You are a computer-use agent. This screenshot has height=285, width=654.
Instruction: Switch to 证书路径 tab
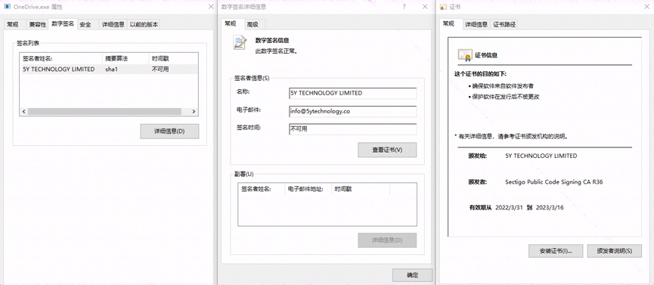pyautogui.click(x=504, y=25)
